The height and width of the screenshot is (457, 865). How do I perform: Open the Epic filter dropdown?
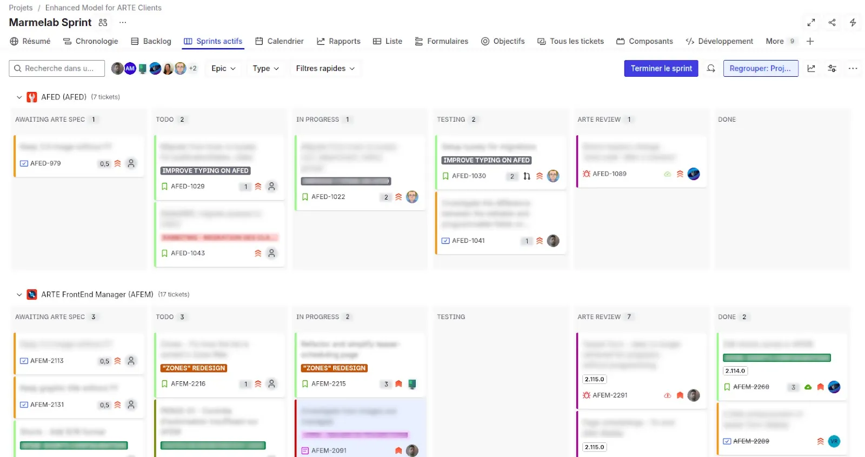point(223,68)
